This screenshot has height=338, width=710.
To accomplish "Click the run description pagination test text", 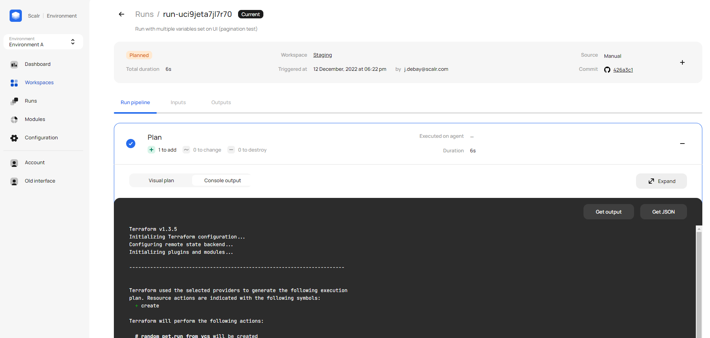I will 196,29.
